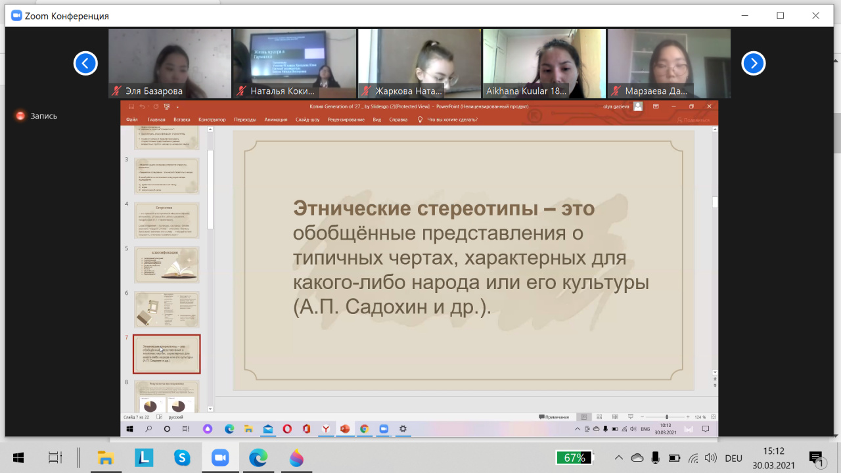Expand hidden system tray icons chevron
Viewport: 841px width, 473px height.
[x=618, y=458]
